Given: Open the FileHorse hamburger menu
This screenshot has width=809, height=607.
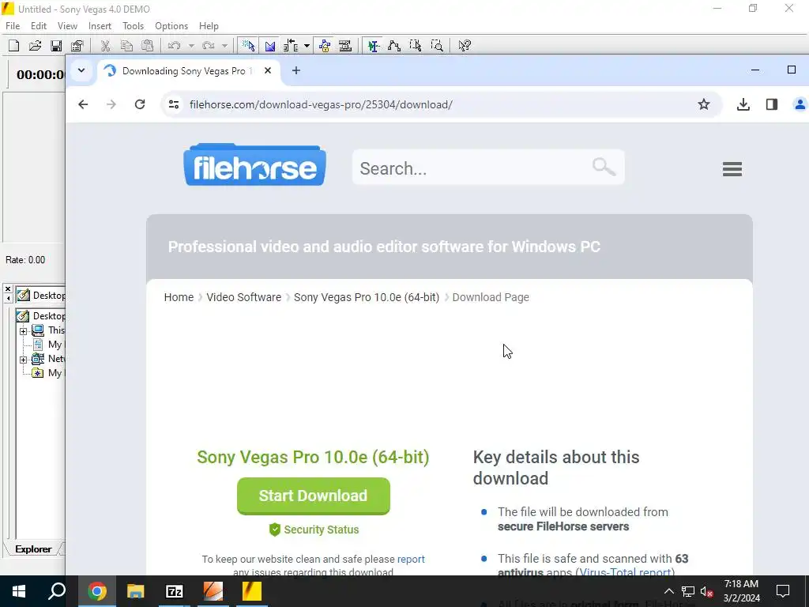Looking at the screenshot, I should point(732,169).
